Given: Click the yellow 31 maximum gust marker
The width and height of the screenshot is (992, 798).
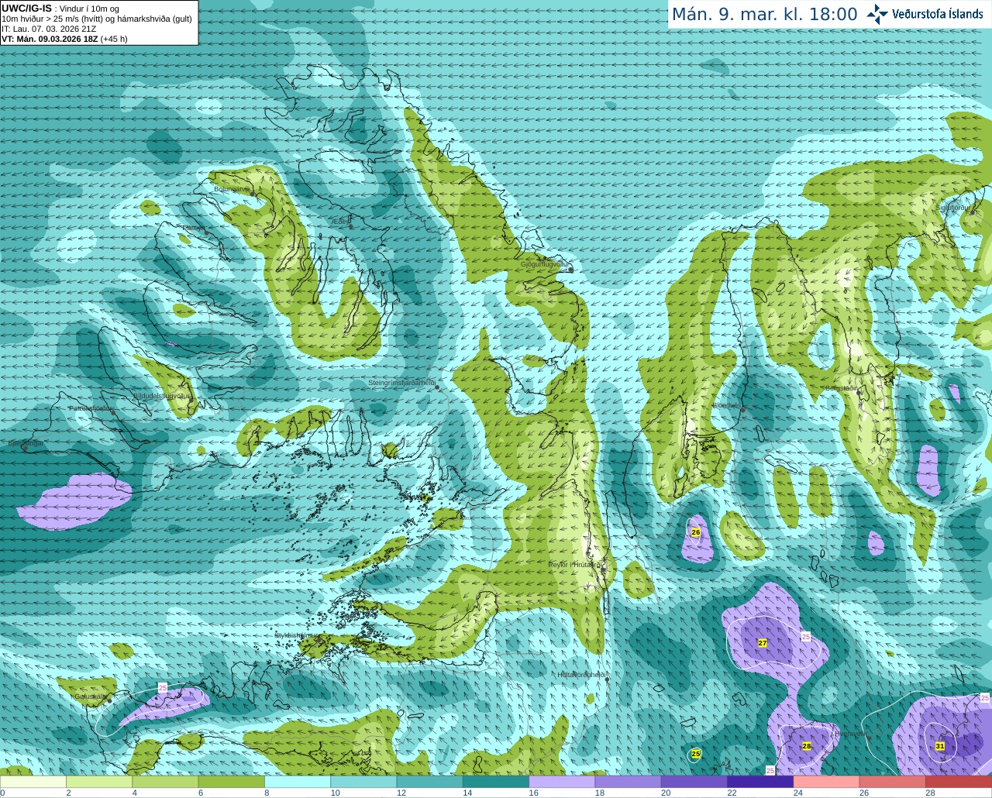Looking at the screenshot, I should pos(940,746).
